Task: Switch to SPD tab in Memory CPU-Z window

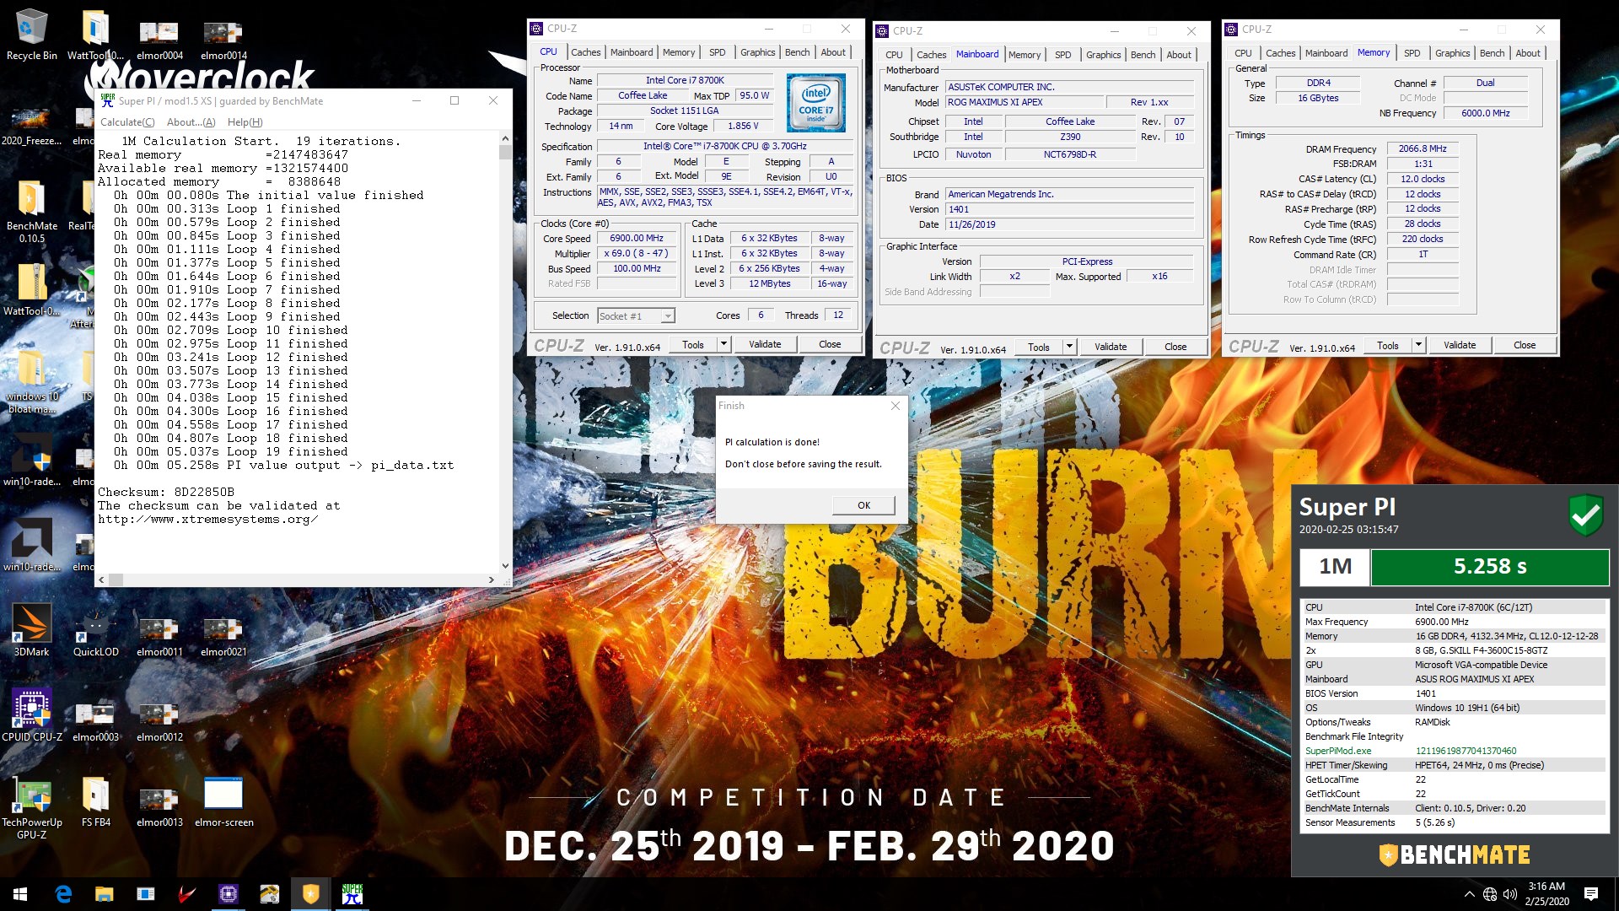Action: coord(1412,53)
